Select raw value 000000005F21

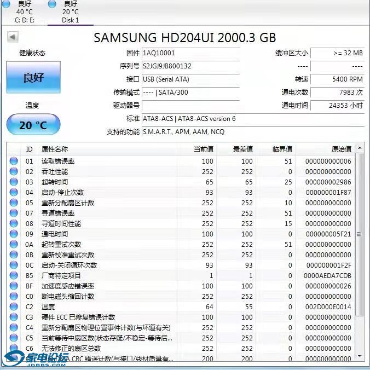point(328,234)
